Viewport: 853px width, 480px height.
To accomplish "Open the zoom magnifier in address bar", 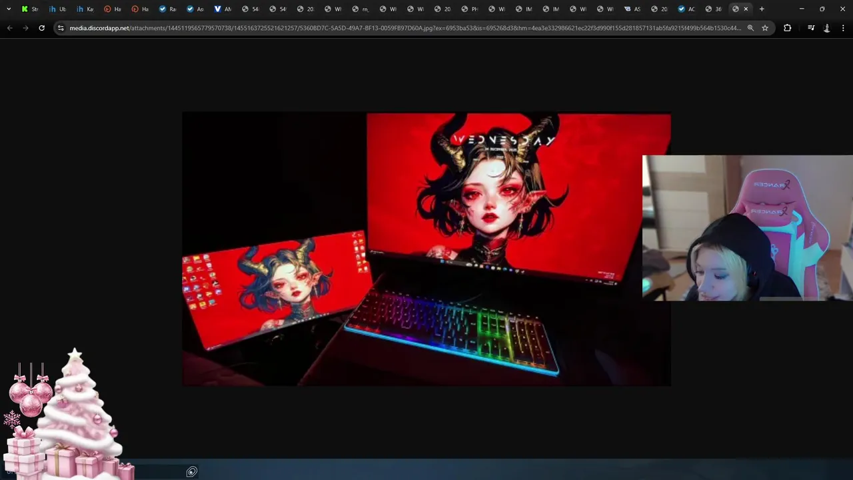I will (750, 28).
